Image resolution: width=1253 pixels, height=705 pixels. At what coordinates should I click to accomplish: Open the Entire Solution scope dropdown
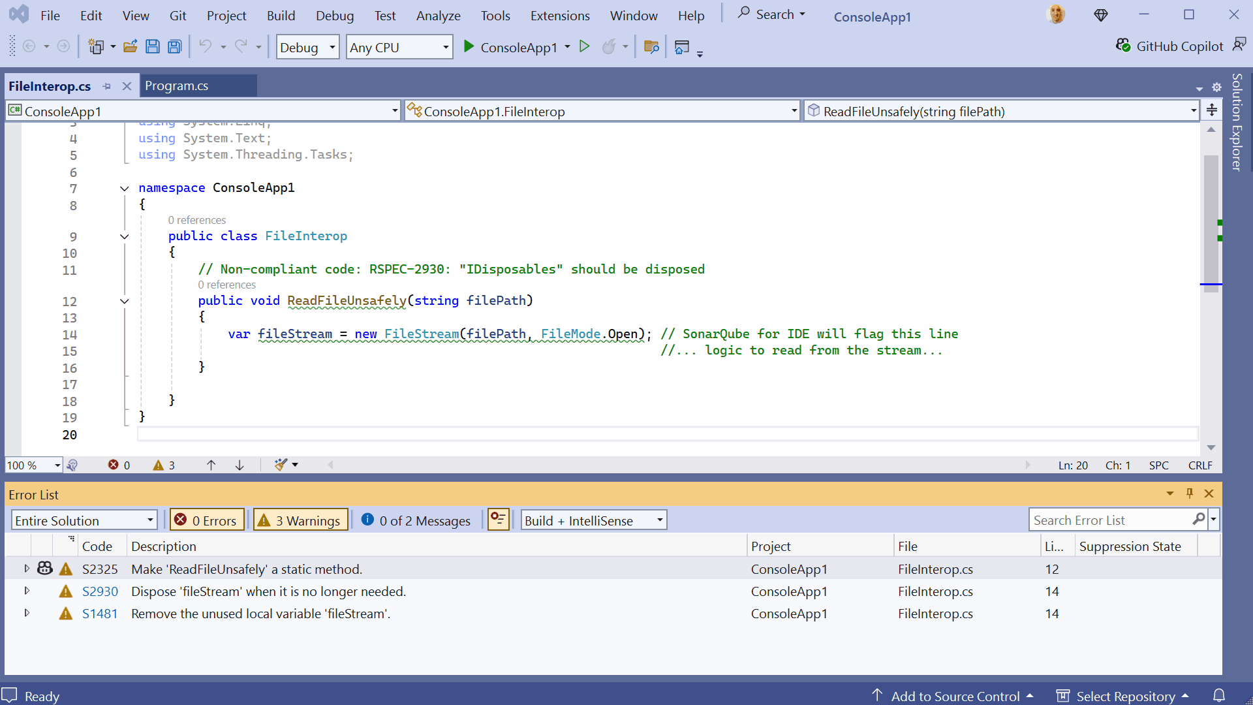tap(84, 520)
